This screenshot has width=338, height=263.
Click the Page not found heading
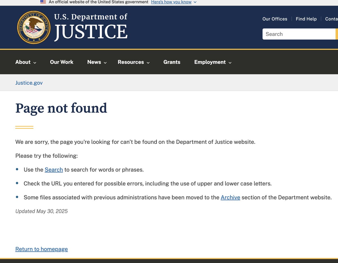pyautogui.click(x=61, y=108)
